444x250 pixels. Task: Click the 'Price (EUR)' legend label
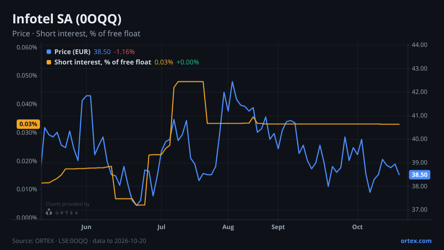point(73,52)
